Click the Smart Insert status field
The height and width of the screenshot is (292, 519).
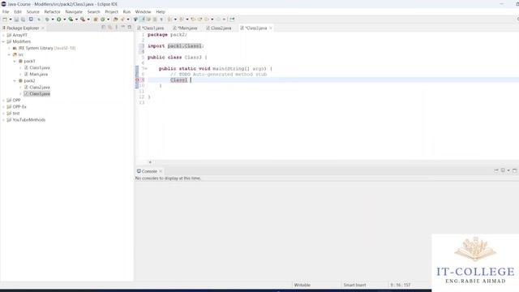[x=354, y=285]
